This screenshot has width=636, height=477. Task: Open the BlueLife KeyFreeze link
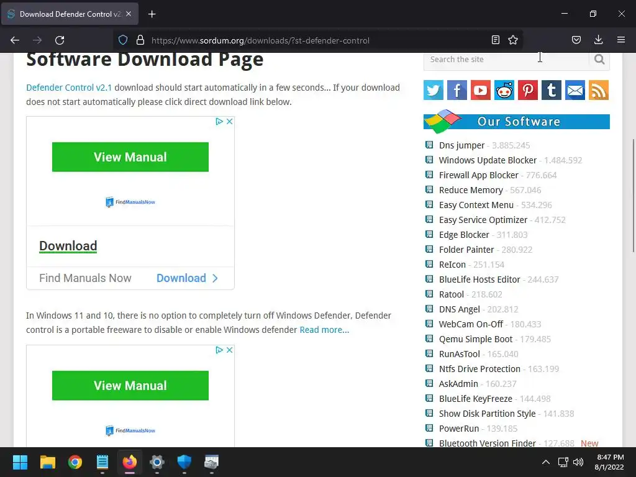click(475, 399)
